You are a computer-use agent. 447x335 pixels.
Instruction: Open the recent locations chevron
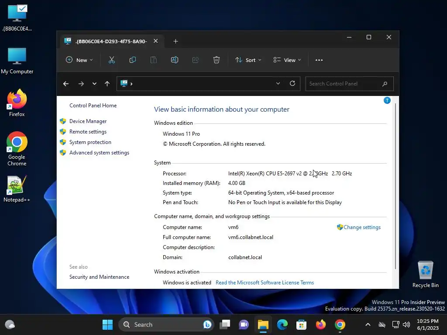click(x=94, y=84)
